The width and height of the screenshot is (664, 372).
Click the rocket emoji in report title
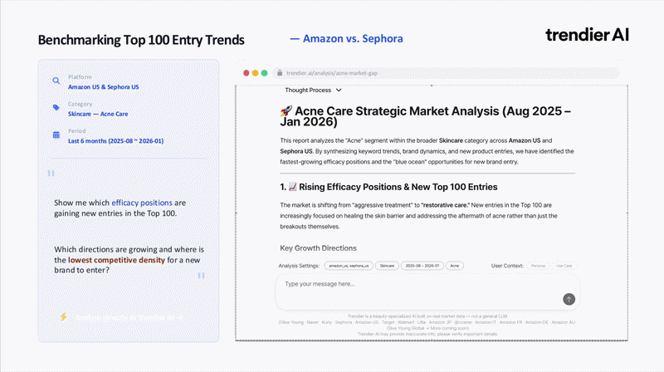pyautogui.click(x=287, y=110)
